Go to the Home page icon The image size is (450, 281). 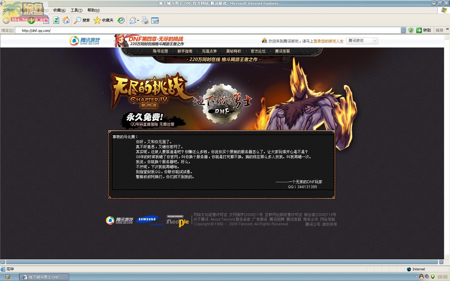point(66,20)
